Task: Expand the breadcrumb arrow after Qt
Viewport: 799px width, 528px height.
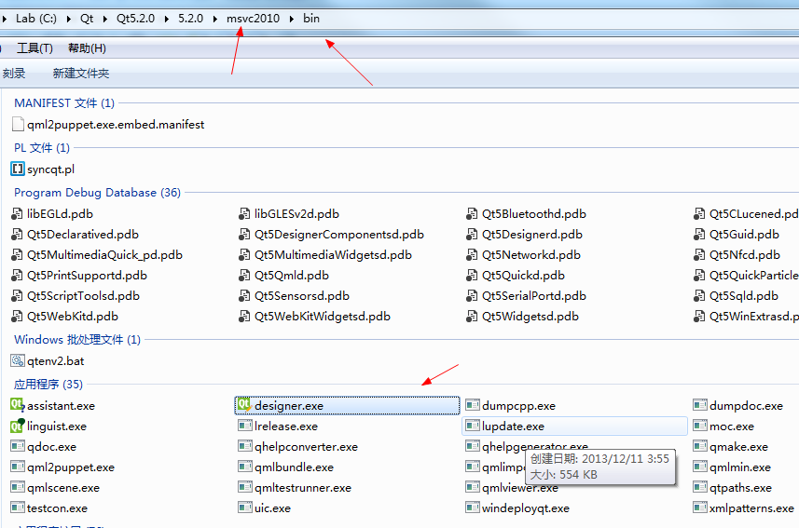Action: [105, 19]
